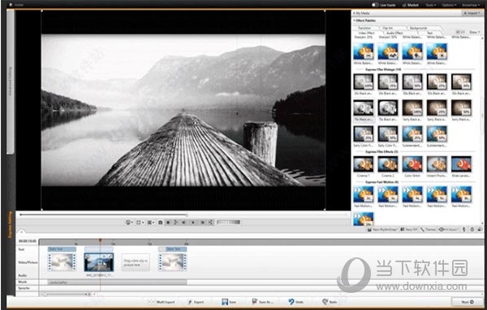Image resolution: width=487 pixels, height=310 pixels.
Task: Apply the Fast Motion 5x effect
Action: tap(437, 197)
